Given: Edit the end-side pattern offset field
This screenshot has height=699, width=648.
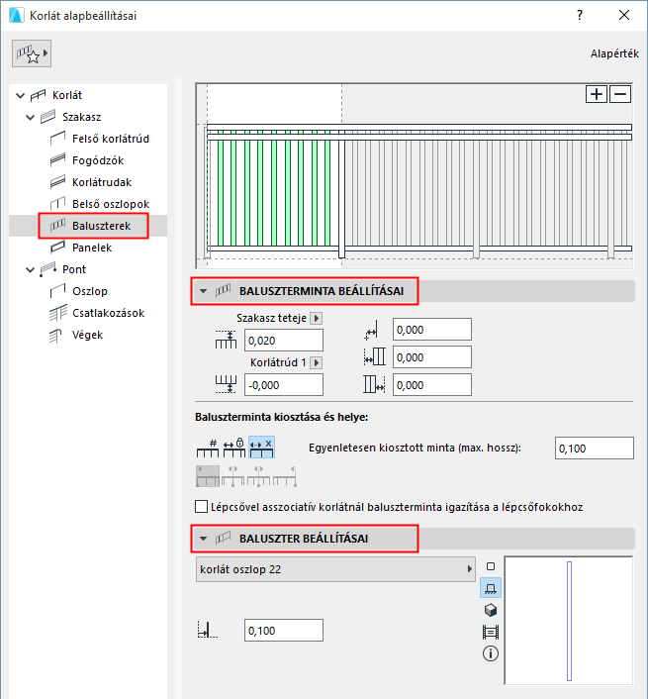Looking at the screenshot, I should (432, 385).
